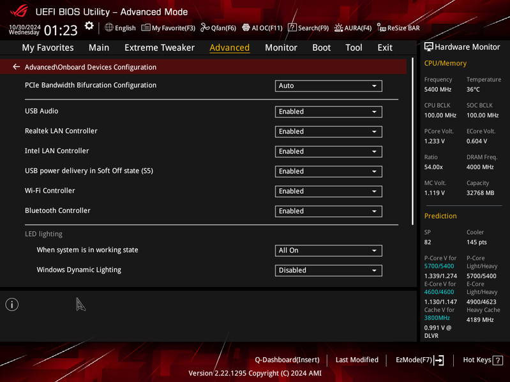Click Last Modified button
The height and width of the screenshot is (382, 510).
click(357, 360)
